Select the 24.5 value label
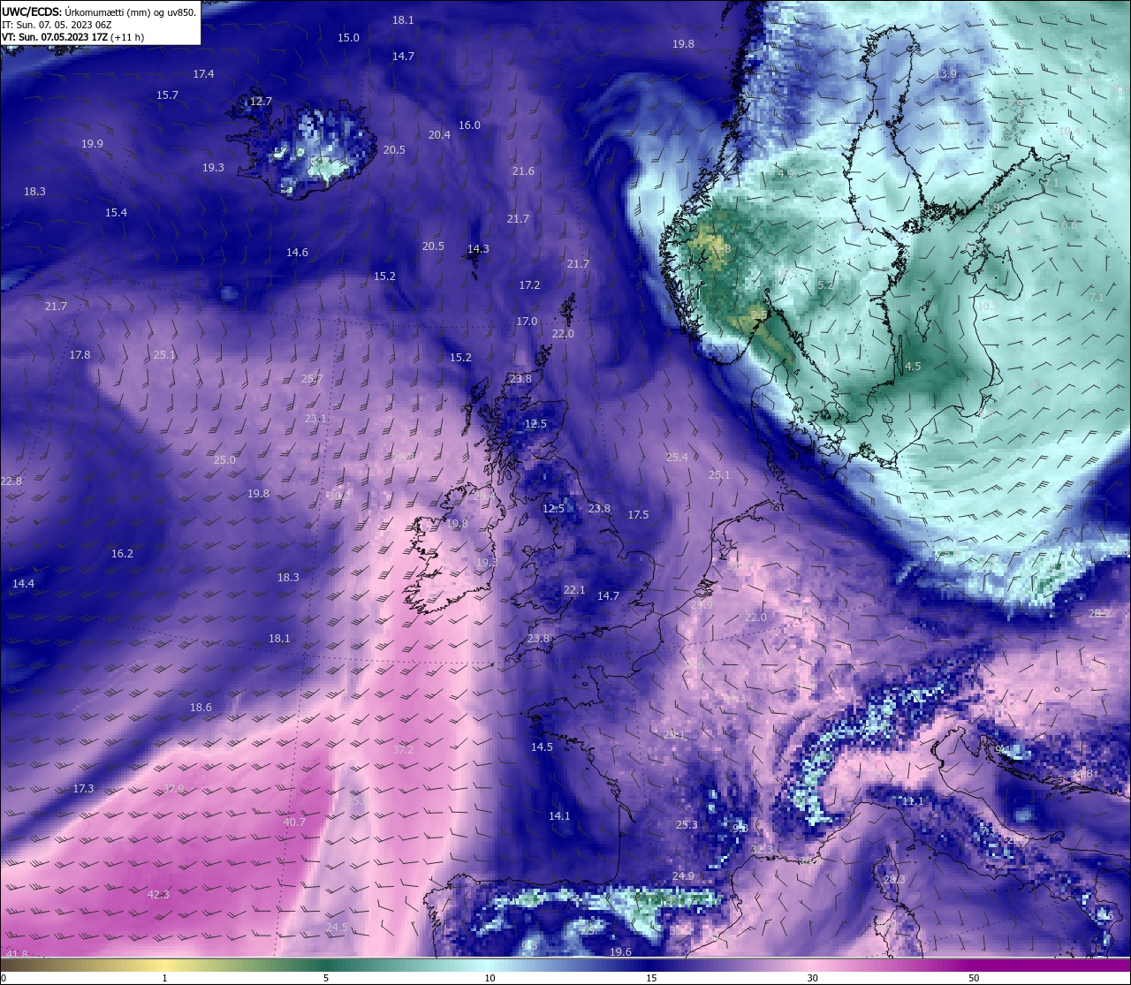Viewport: 1131px width, 985px height. pyautogui.click(x=337, y=928)
